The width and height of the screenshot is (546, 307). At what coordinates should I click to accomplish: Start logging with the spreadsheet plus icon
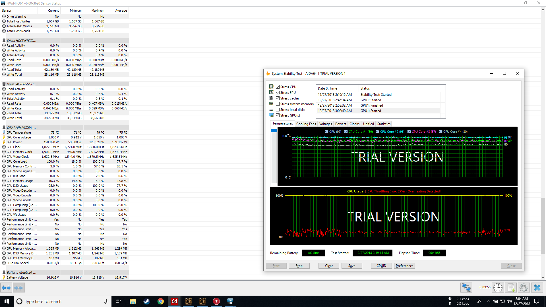point(511,288)
